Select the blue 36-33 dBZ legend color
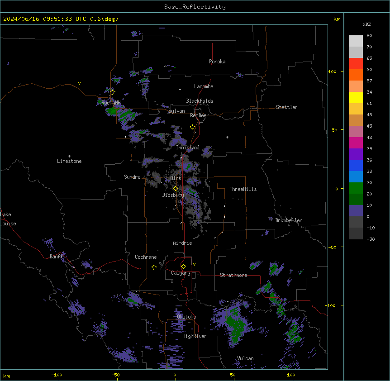 tap(356, 165)
